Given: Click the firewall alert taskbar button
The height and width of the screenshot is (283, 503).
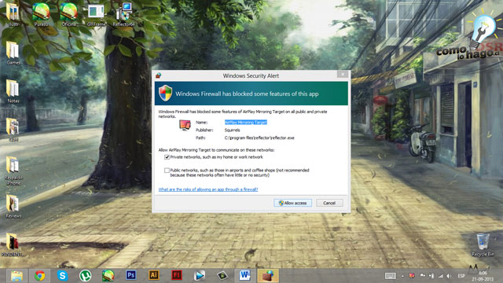Looking at the screenshot, I should (268, 276).
